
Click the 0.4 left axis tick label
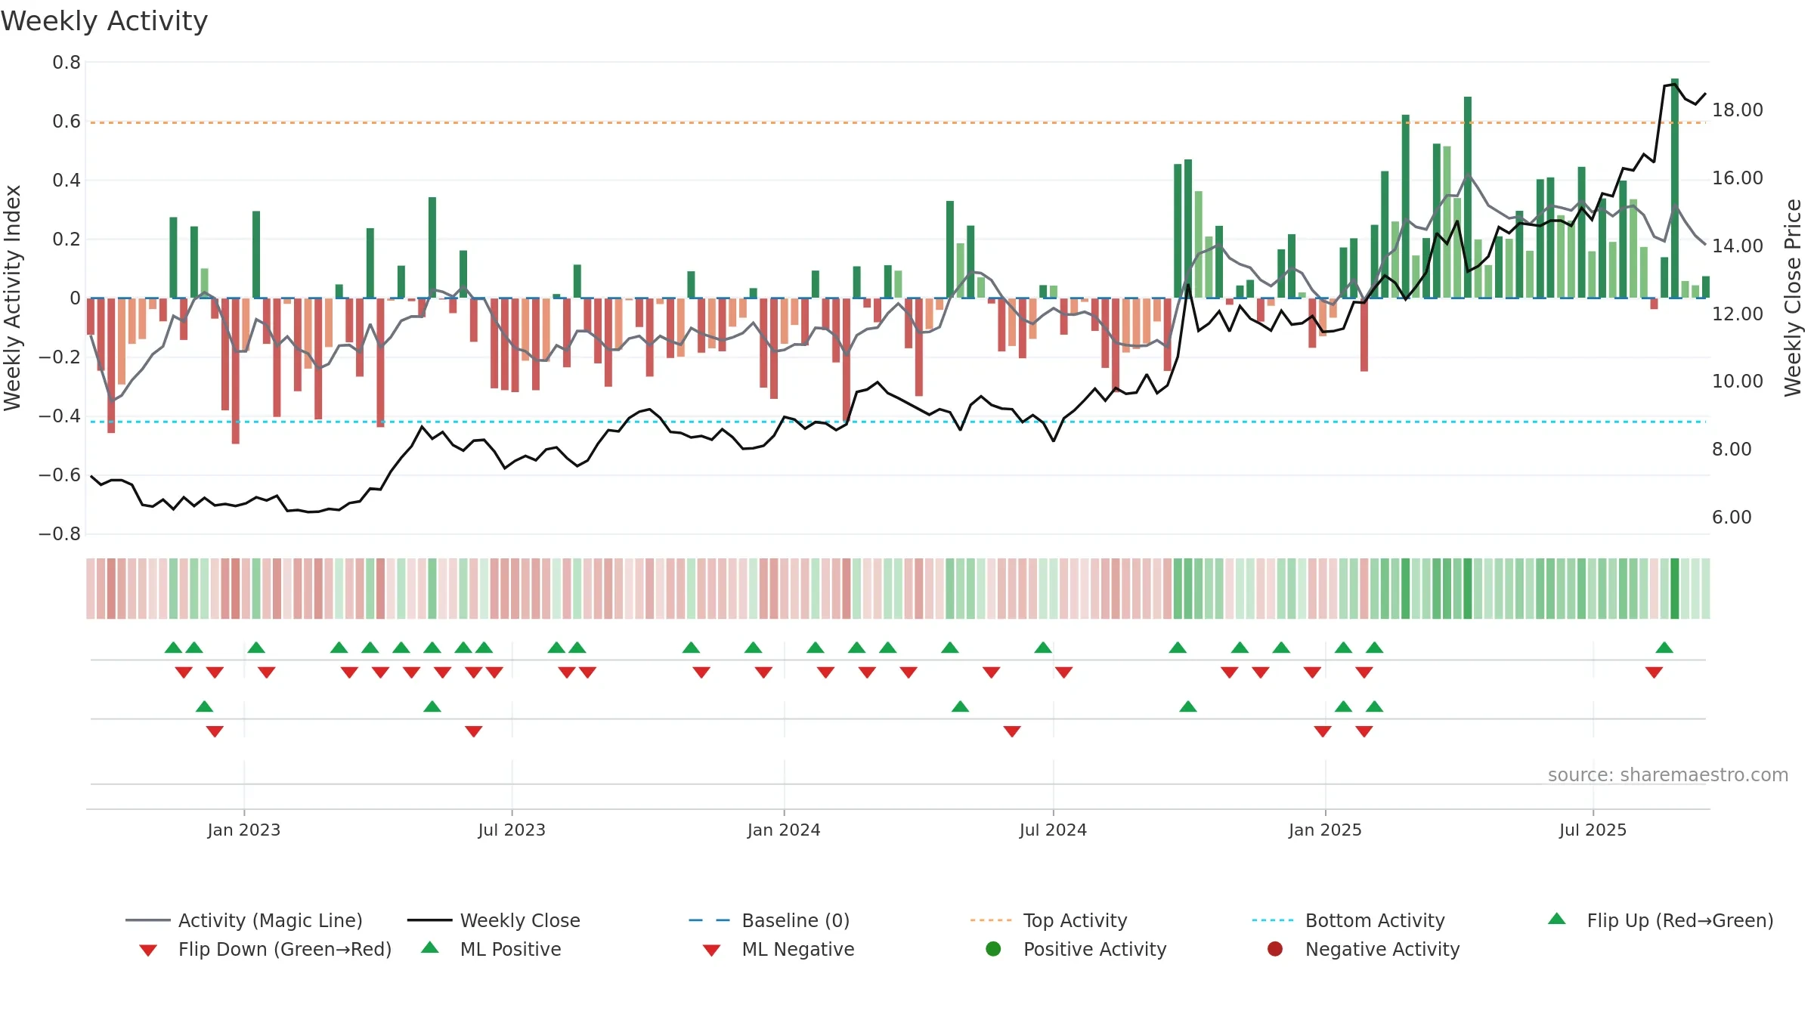pos(67,181)
